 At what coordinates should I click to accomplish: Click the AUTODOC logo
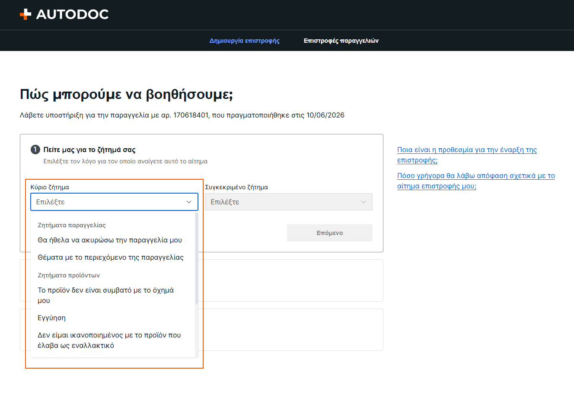(x=64, y=14)
